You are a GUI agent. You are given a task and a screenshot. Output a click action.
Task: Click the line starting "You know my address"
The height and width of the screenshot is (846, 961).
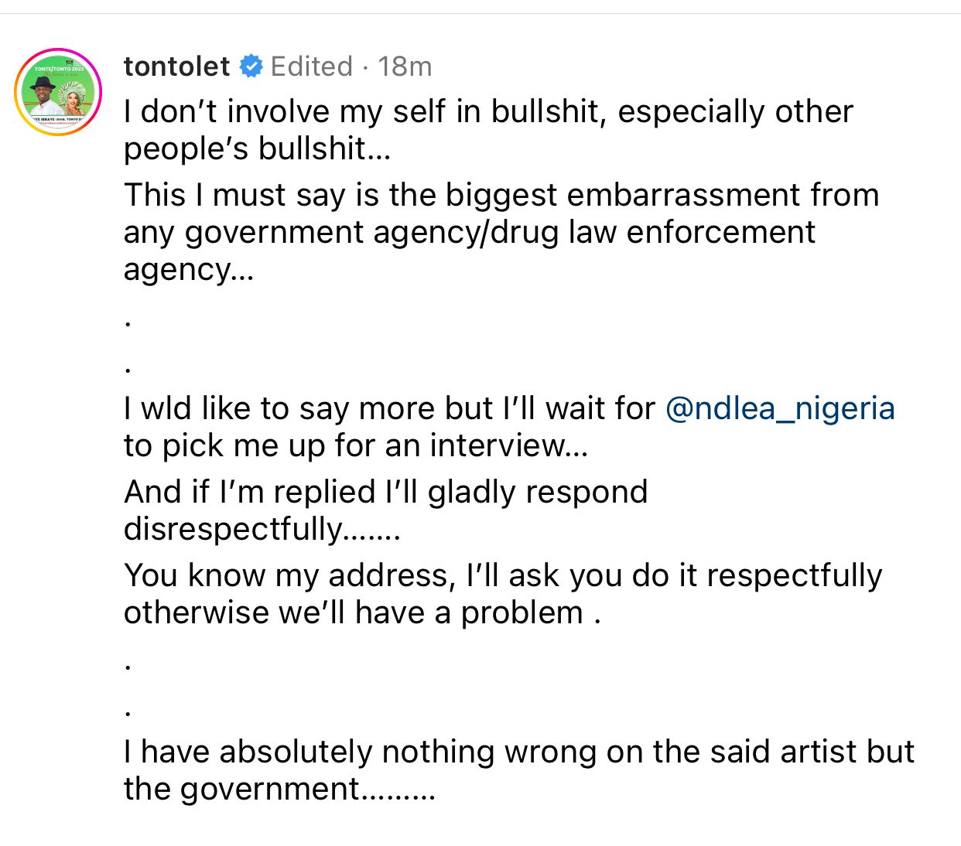(x=503, y=575)
